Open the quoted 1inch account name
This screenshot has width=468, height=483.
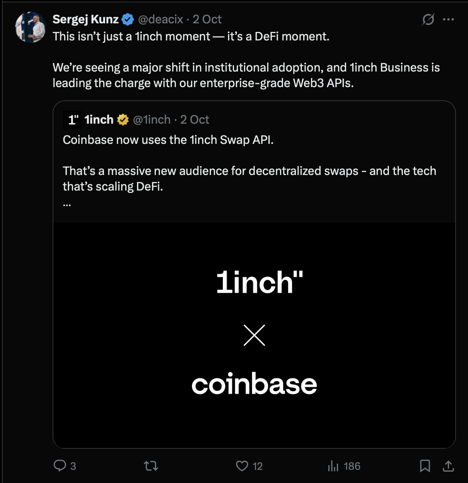tap(99, 120)
